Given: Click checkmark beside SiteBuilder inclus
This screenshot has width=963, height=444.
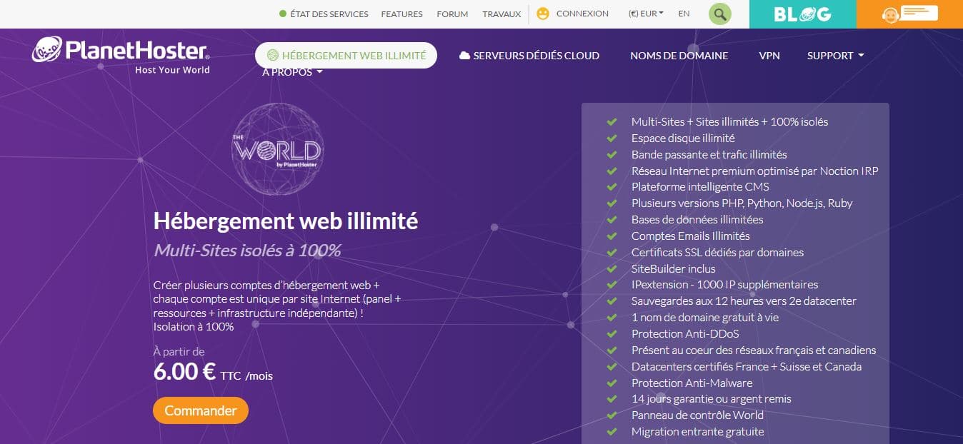Looking at the screenshot, I should [x=612, y=269].
